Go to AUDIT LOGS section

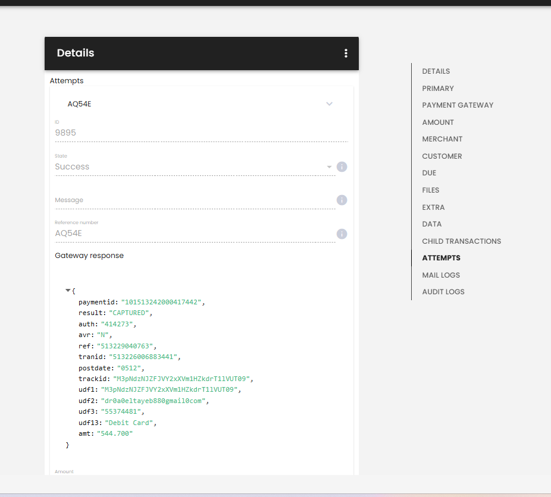443,292
